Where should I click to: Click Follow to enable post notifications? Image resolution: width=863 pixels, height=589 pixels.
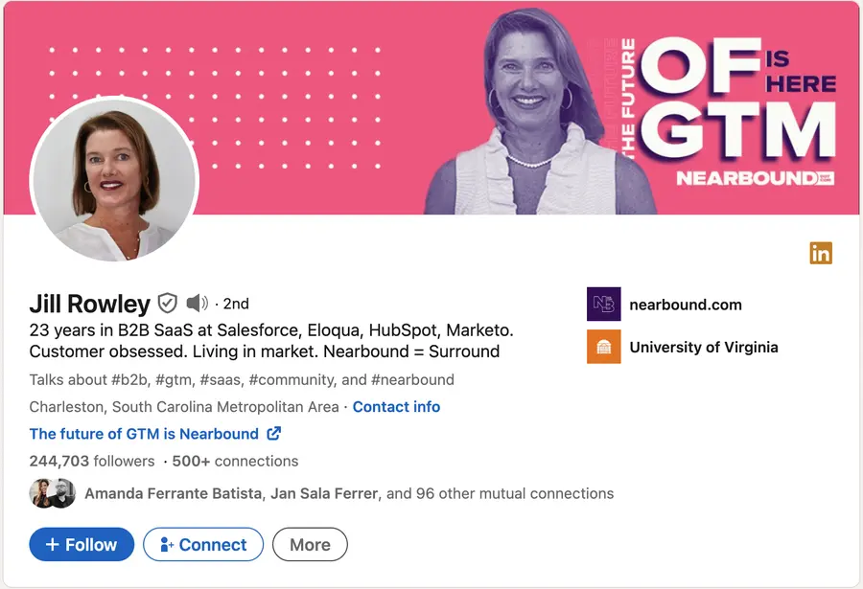tap(81, 544)
